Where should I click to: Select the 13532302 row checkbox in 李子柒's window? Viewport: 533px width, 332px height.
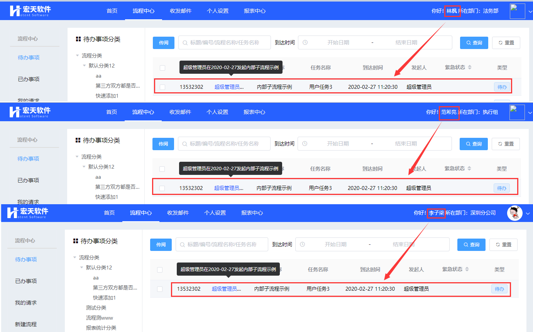[x=160, y=289]
